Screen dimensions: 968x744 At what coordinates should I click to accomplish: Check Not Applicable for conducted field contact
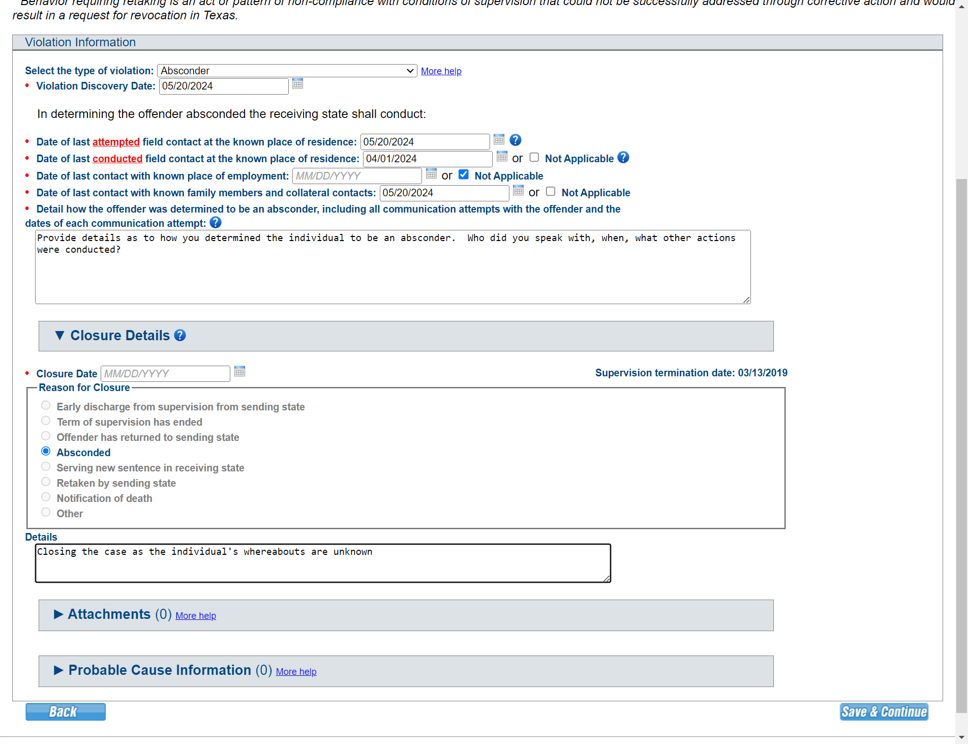pyautogui.click(x=534, y=158)
